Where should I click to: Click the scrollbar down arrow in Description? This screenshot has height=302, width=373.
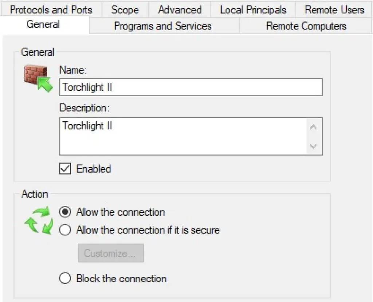point(313,146)
